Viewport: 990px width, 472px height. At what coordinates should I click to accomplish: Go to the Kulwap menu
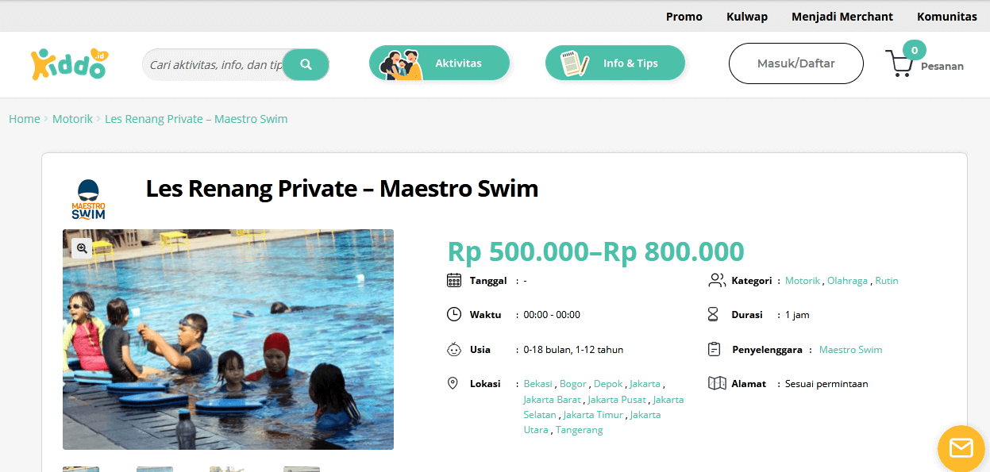pyautogui.click(x=746, y=17)
